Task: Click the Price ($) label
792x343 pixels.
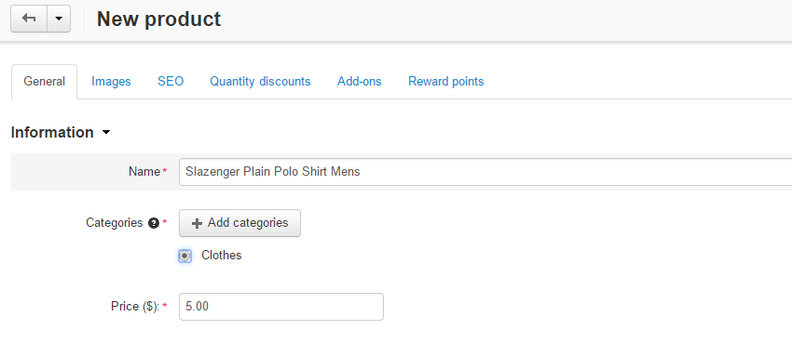Action: [135, 306]
